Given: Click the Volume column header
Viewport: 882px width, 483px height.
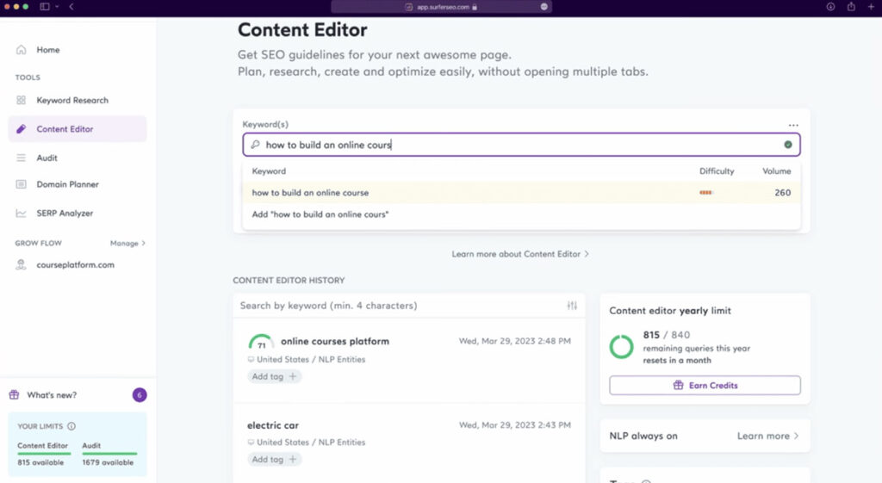Looking at the screenshot, I should point(776,171).
